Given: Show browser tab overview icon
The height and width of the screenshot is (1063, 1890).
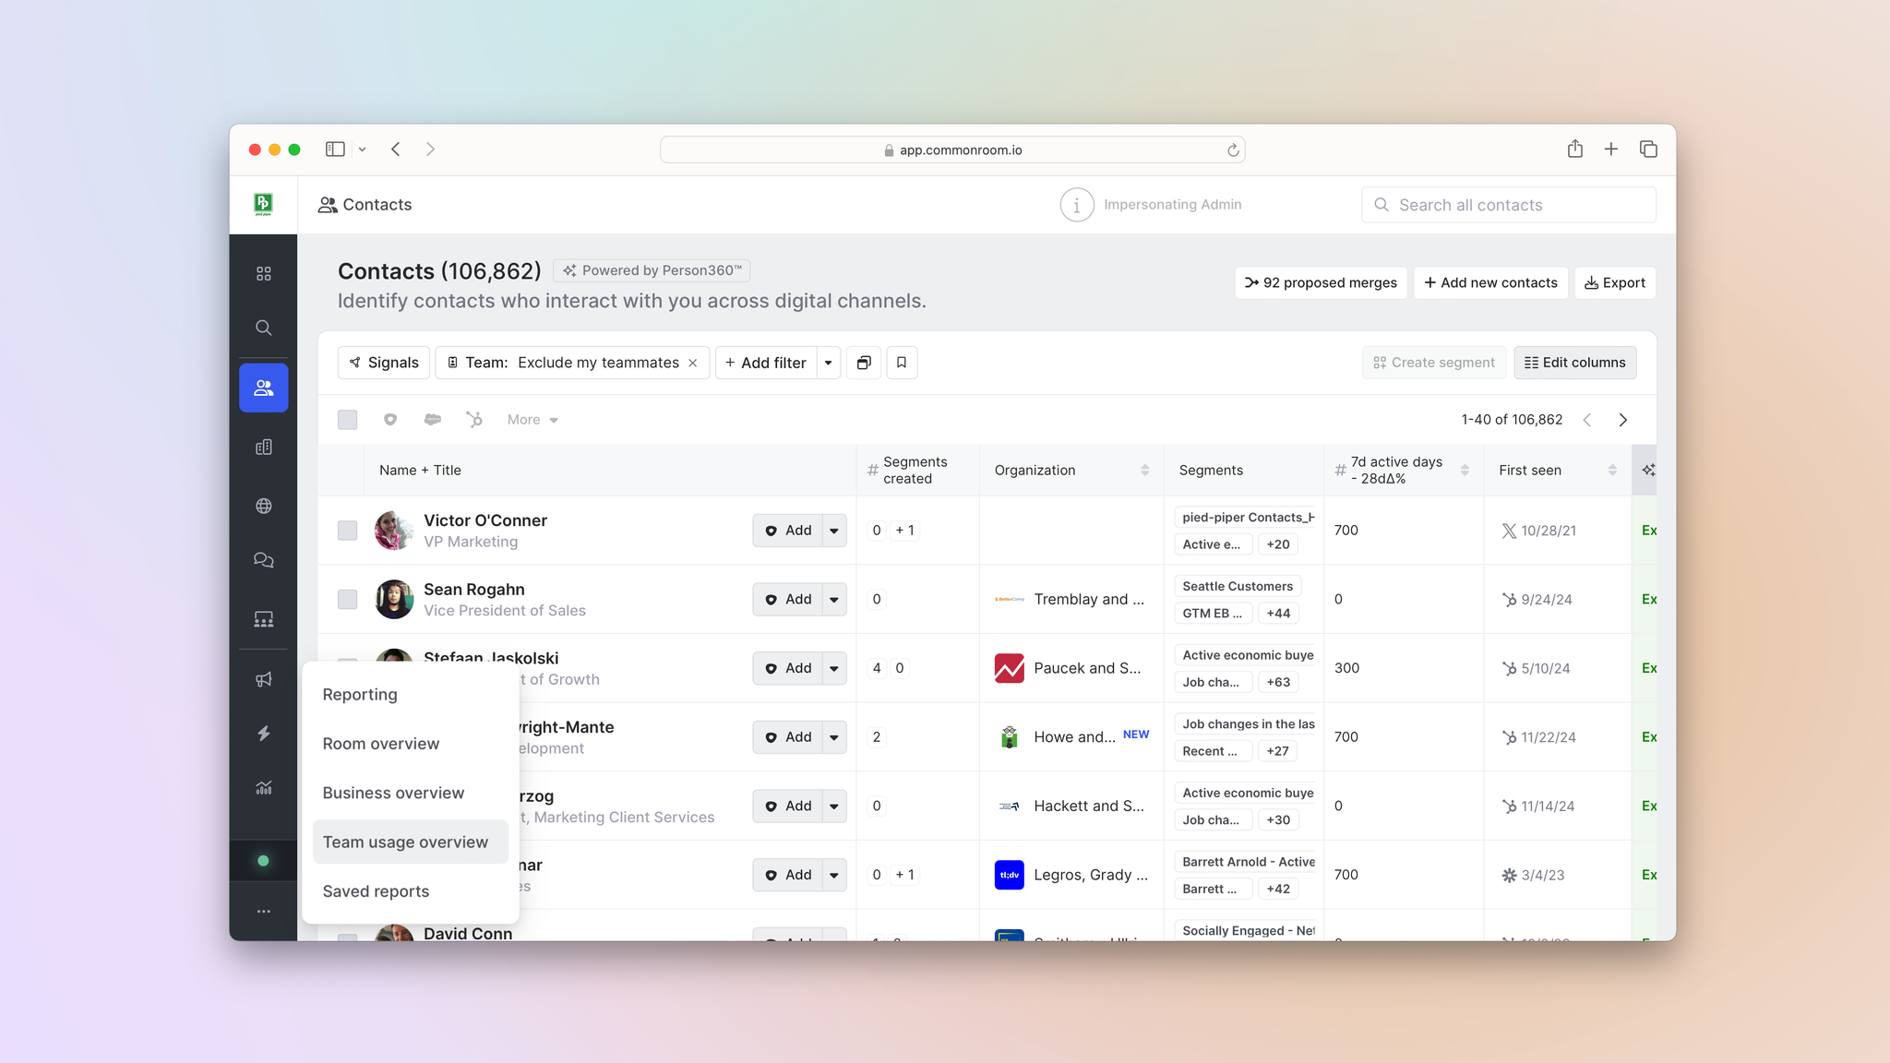Looking at the screenshot, I should [x=1648, y=149].
